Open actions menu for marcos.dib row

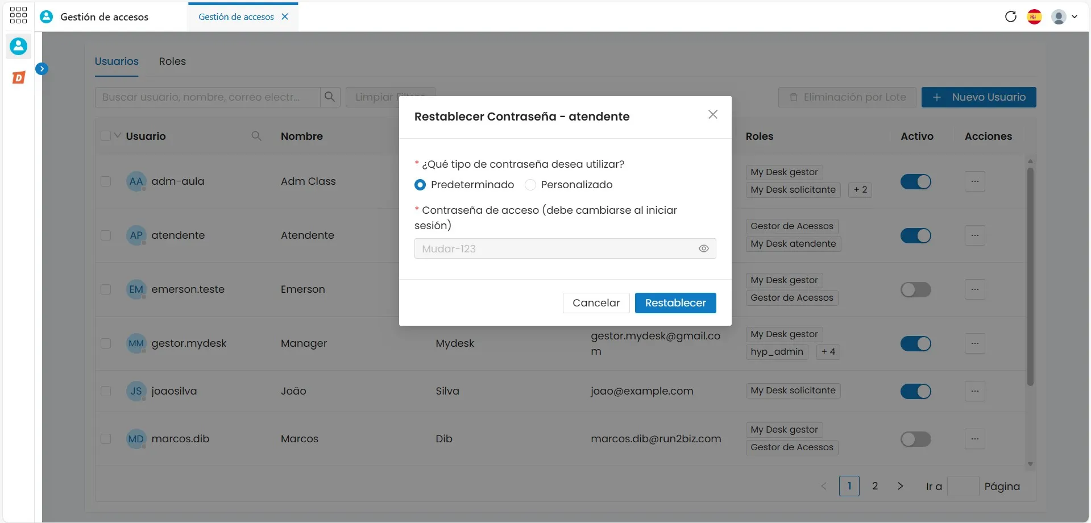[x=974, y=439]
